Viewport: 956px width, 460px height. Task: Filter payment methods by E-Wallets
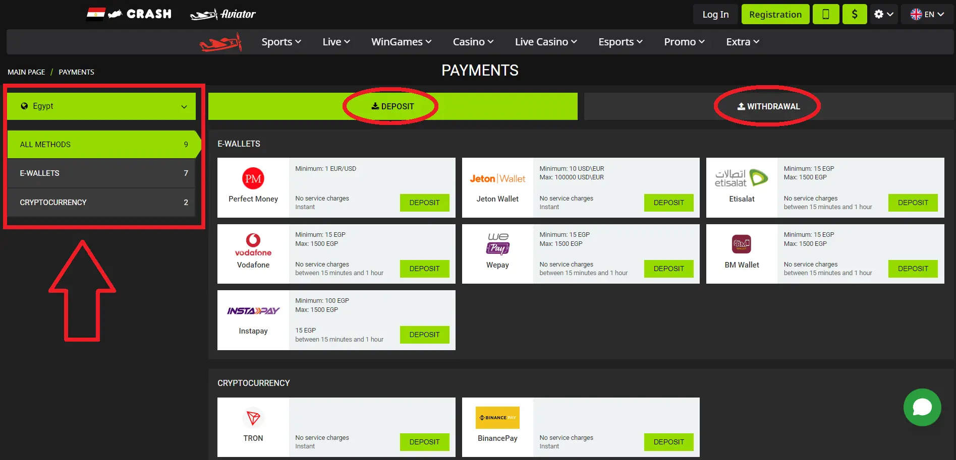[x=101, y=173]
